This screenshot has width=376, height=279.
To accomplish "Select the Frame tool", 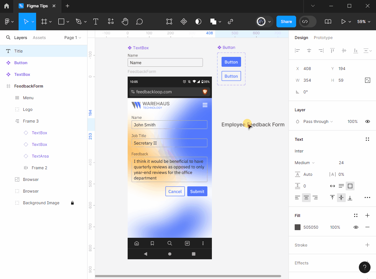I will coord(44,22).
